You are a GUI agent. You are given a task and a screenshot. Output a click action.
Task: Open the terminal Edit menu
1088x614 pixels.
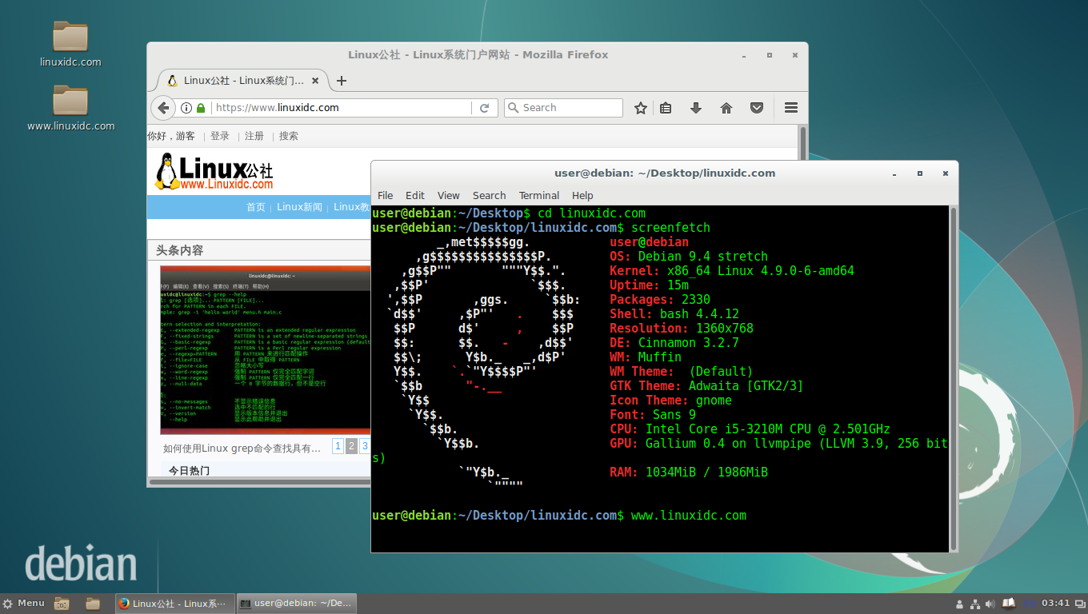pyautogui.click(x=415, y=195)
